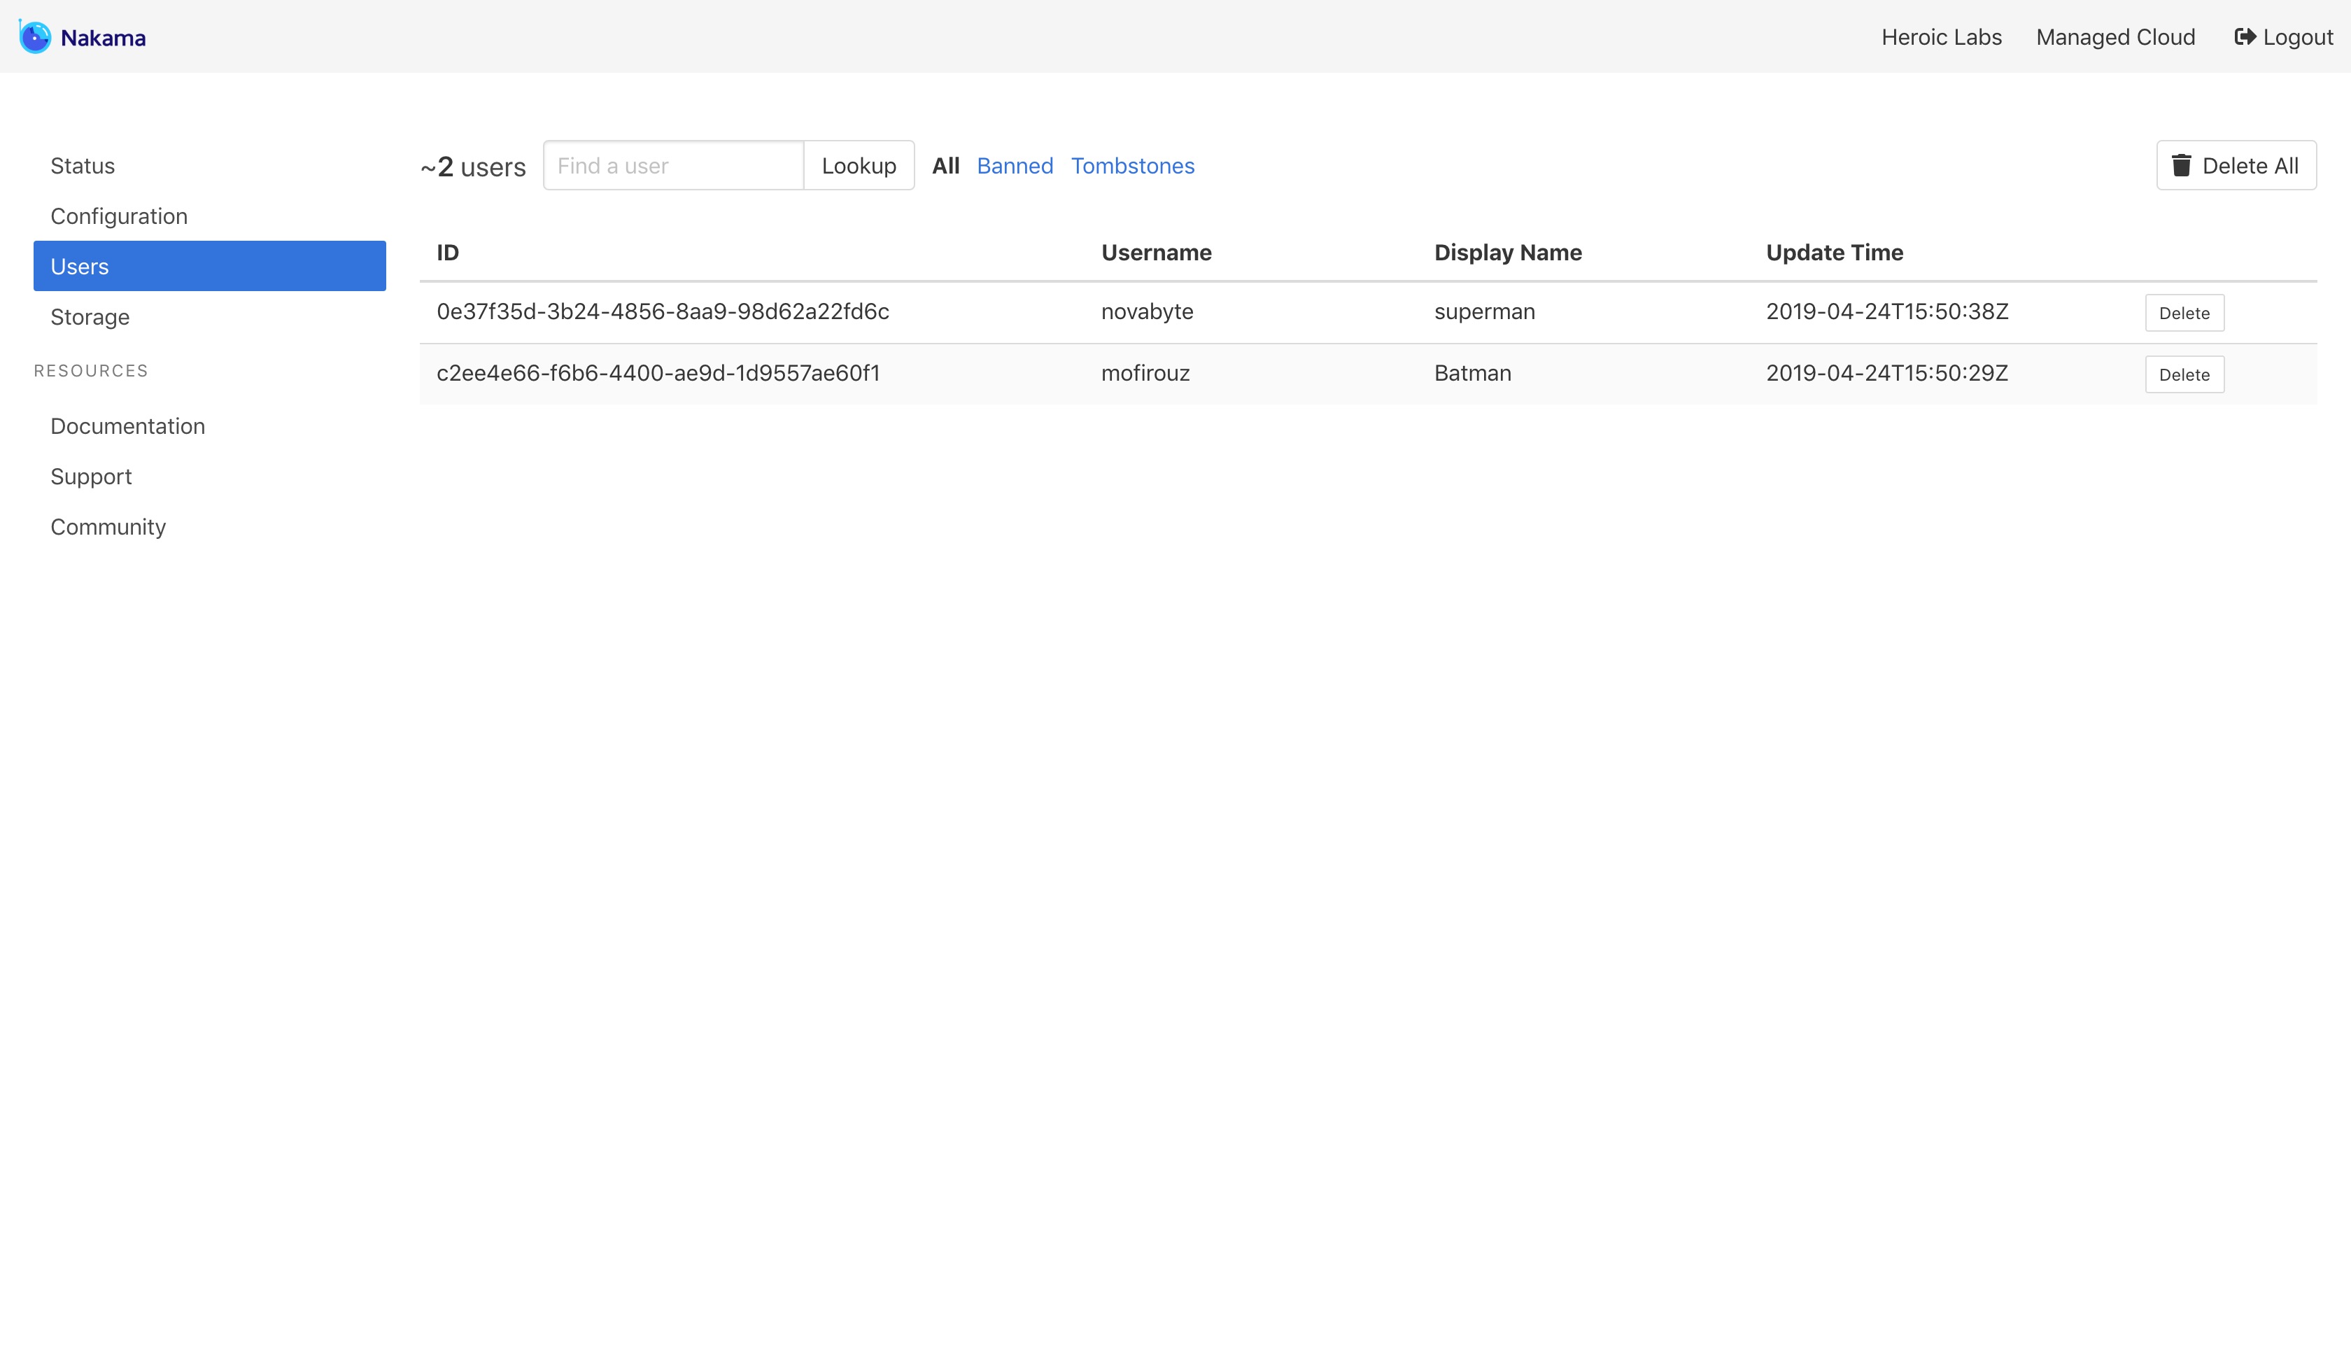Click the Nakama logo icon

coord(36,37)
